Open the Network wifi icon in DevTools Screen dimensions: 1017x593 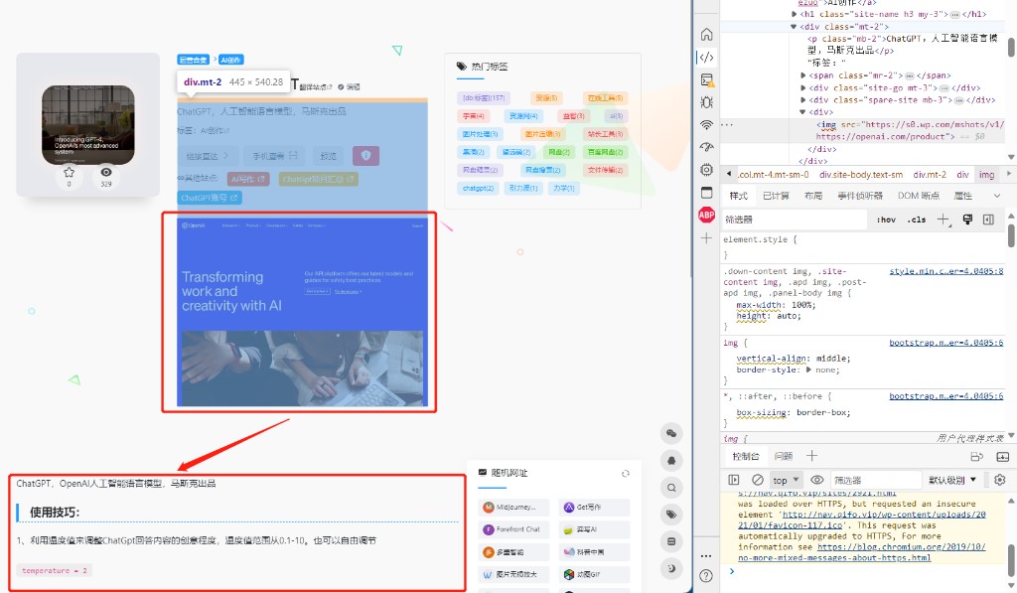tap(706, 124)
